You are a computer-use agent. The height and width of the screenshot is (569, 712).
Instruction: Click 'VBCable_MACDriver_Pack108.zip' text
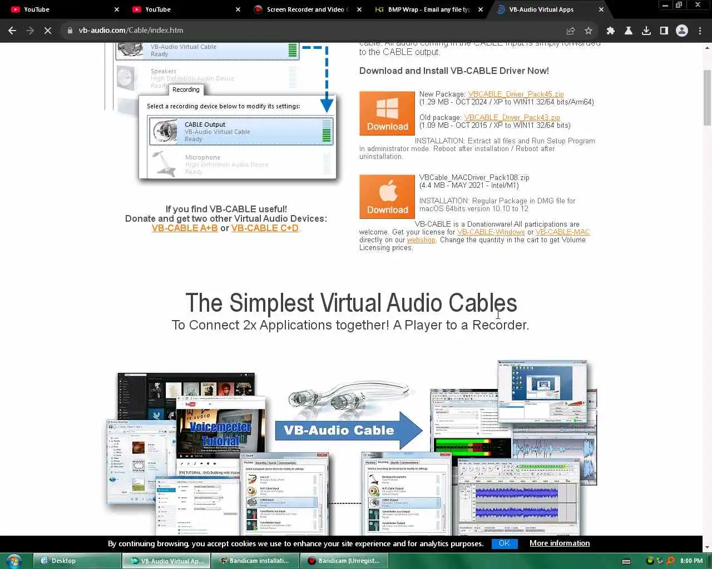click(474, 178)
